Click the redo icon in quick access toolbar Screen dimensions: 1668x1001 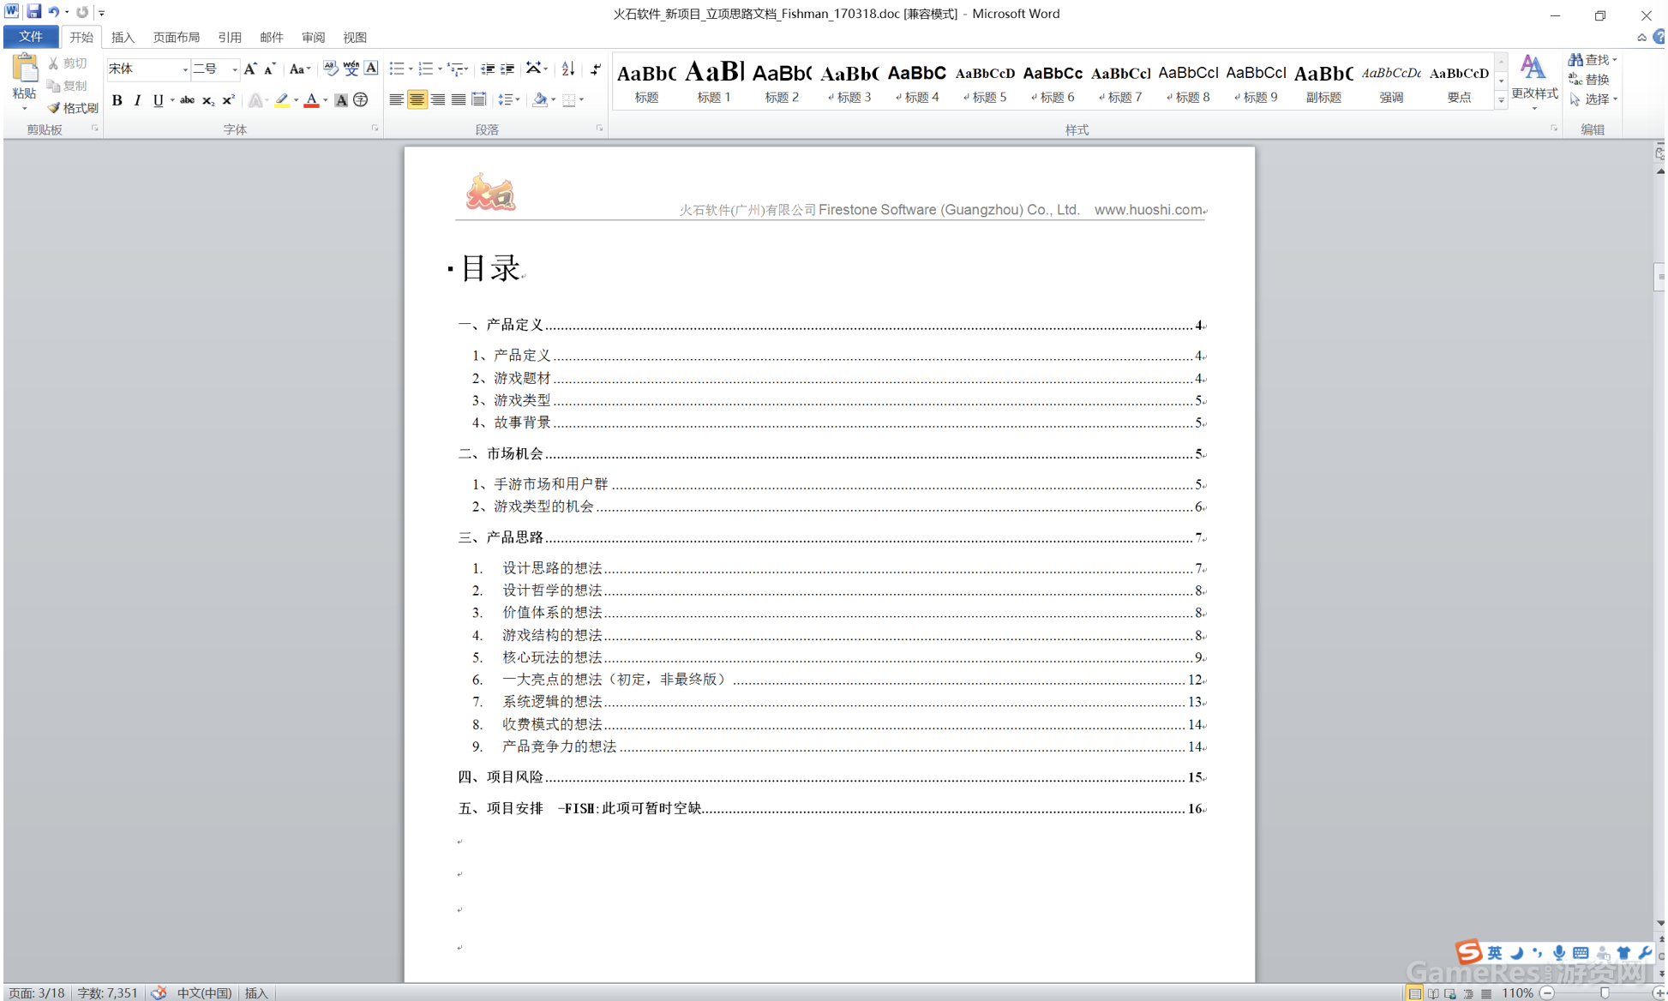[82, 12]
